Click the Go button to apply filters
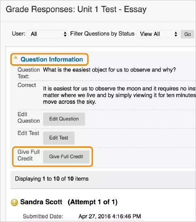This screenshot has width=196, height=222. pyautogui.click(x=188, y=34)
